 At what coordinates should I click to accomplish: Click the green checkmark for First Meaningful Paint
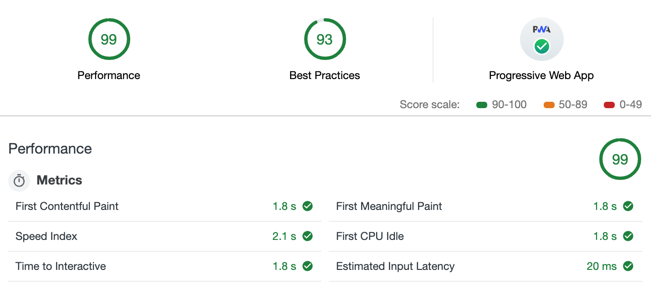pos(628,206)
